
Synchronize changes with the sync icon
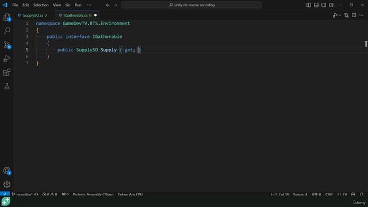pyautogui.click(x=36, y=194)
